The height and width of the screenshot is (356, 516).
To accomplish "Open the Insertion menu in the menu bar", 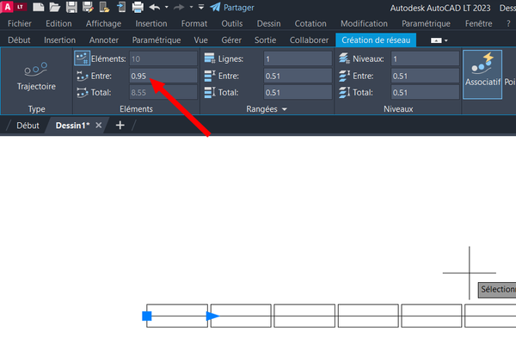I will [151, 24].
